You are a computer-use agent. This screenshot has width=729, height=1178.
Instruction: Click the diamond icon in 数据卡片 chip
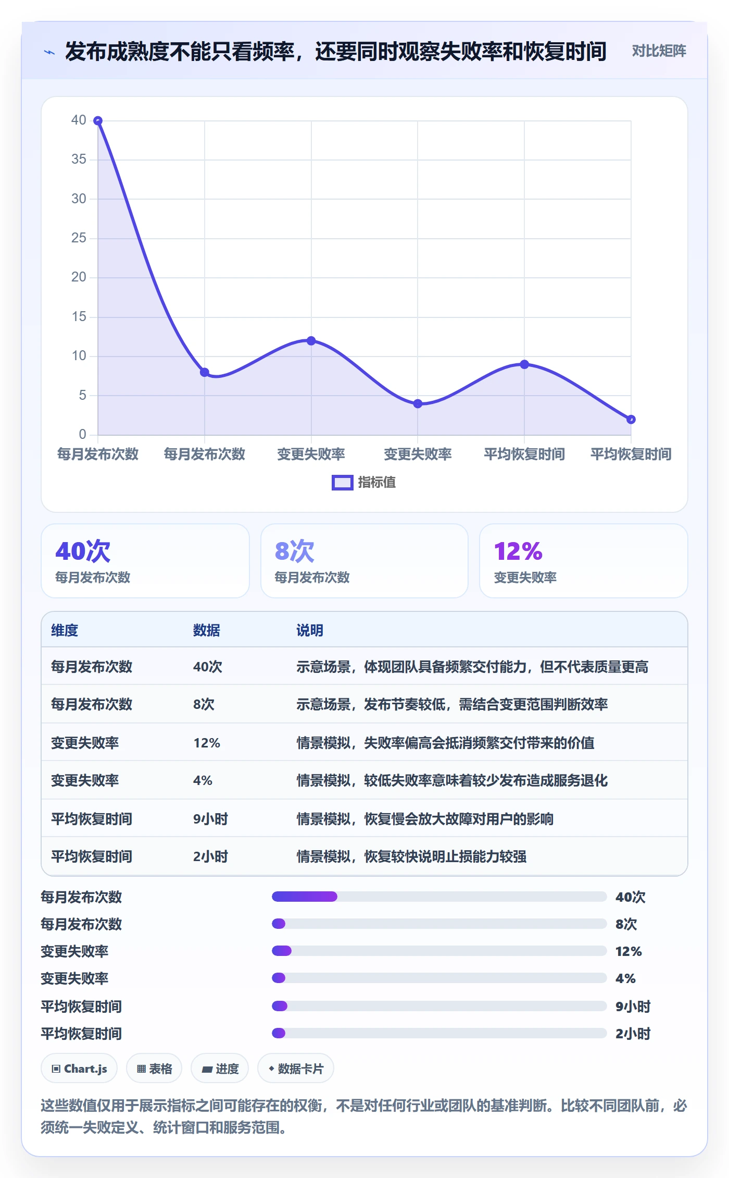[271, 1069]
